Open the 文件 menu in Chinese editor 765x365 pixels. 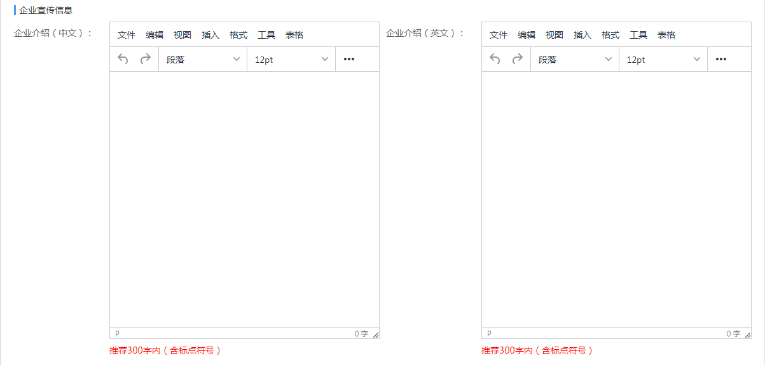[x=127, y=35]
